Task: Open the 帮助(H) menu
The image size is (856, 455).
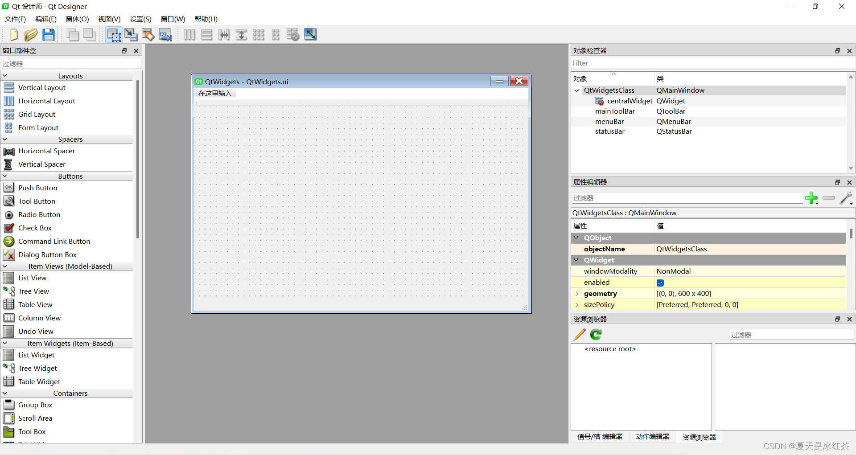Action: tap(206, 19)
